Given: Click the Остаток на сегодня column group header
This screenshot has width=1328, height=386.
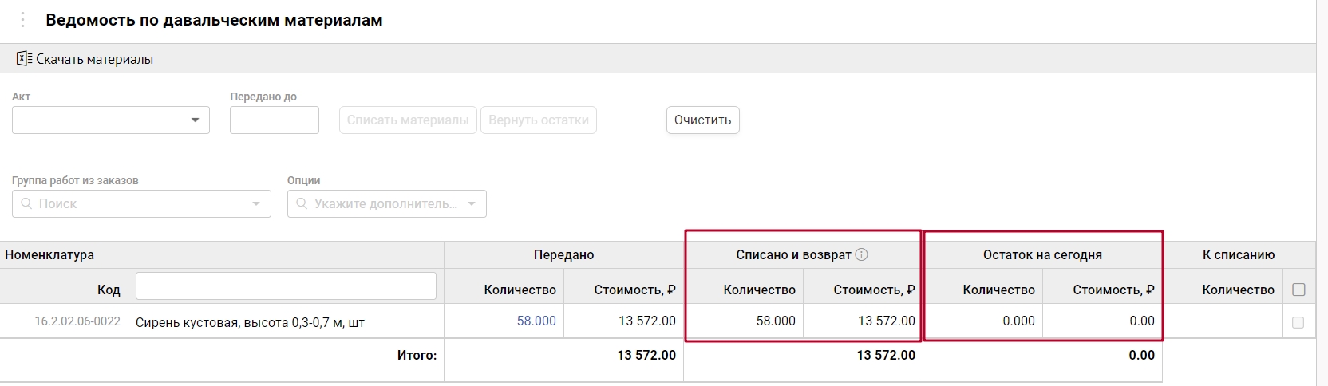Looking at the screenshot, I should coord(1041,254).
